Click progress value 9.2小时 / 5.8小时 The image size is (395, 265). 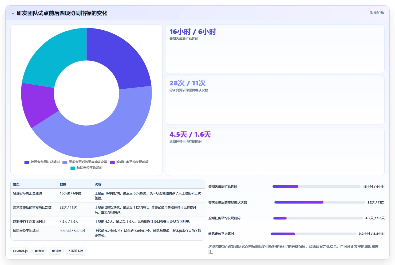pyautogui.click(x=372, y=234)
